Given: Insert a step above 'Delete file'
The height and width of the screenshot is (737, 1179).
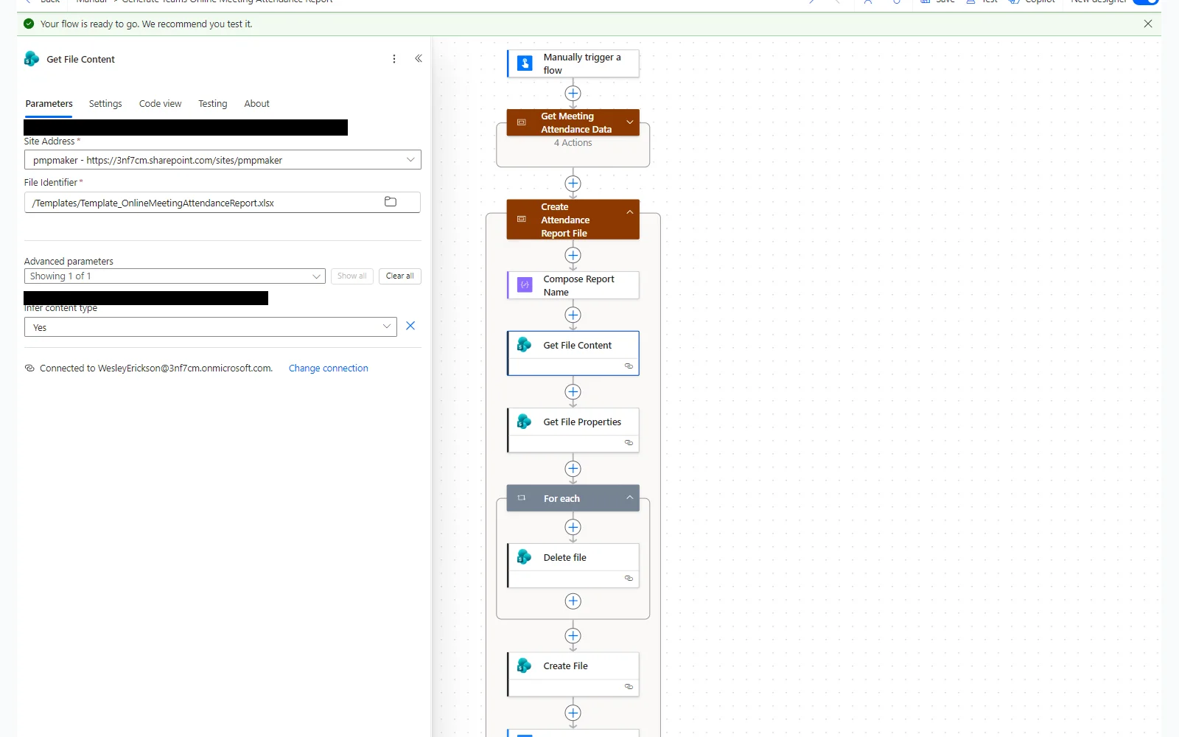Looking at the screenshot, I should click(573, 528).
